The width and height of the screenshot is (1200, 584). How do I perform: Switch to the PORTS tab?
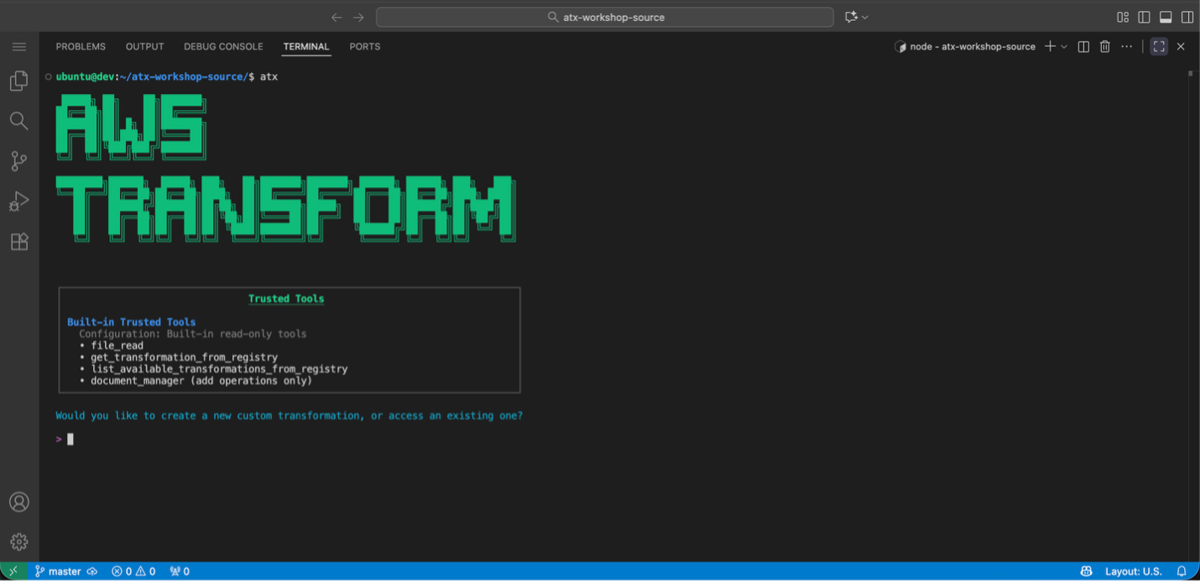[x=364, y=46]
